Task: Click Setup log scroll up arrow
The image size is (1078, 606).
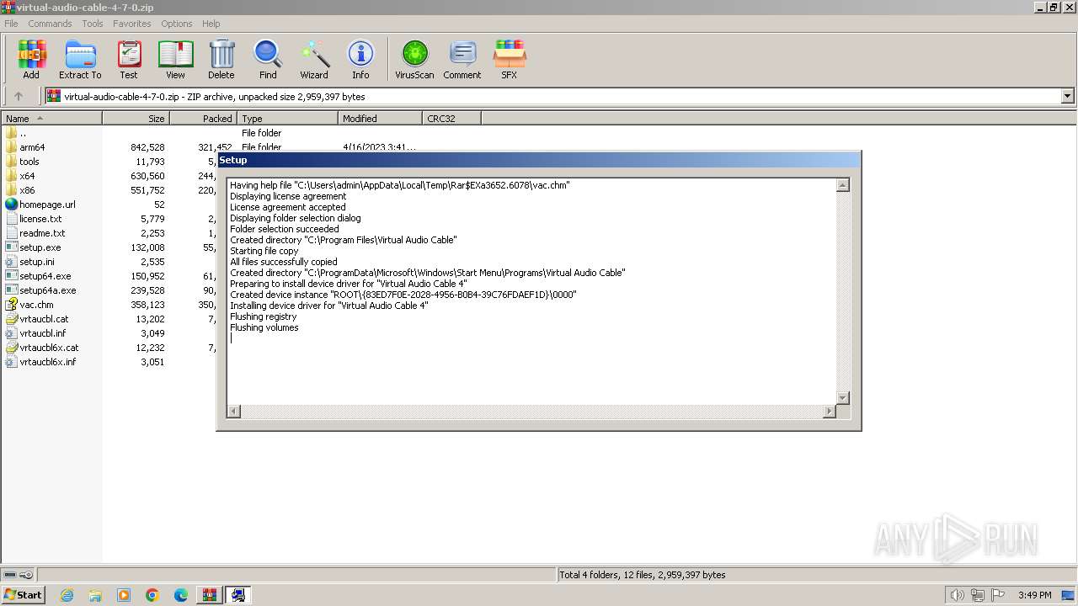Action: coord(842,185)
